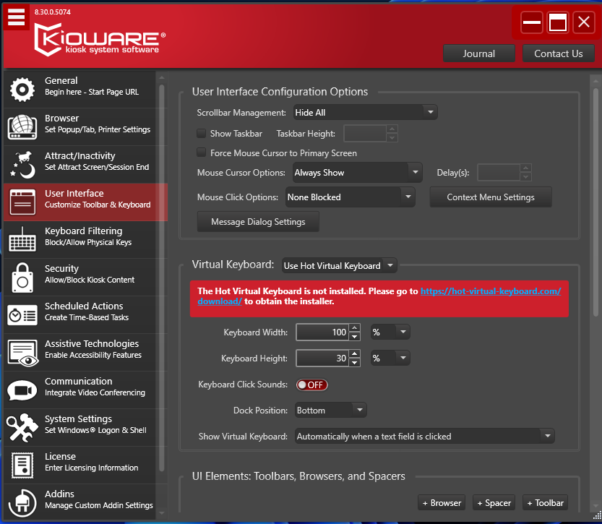
Task: Open Attract/Inactivity settings
Action: 79,164
